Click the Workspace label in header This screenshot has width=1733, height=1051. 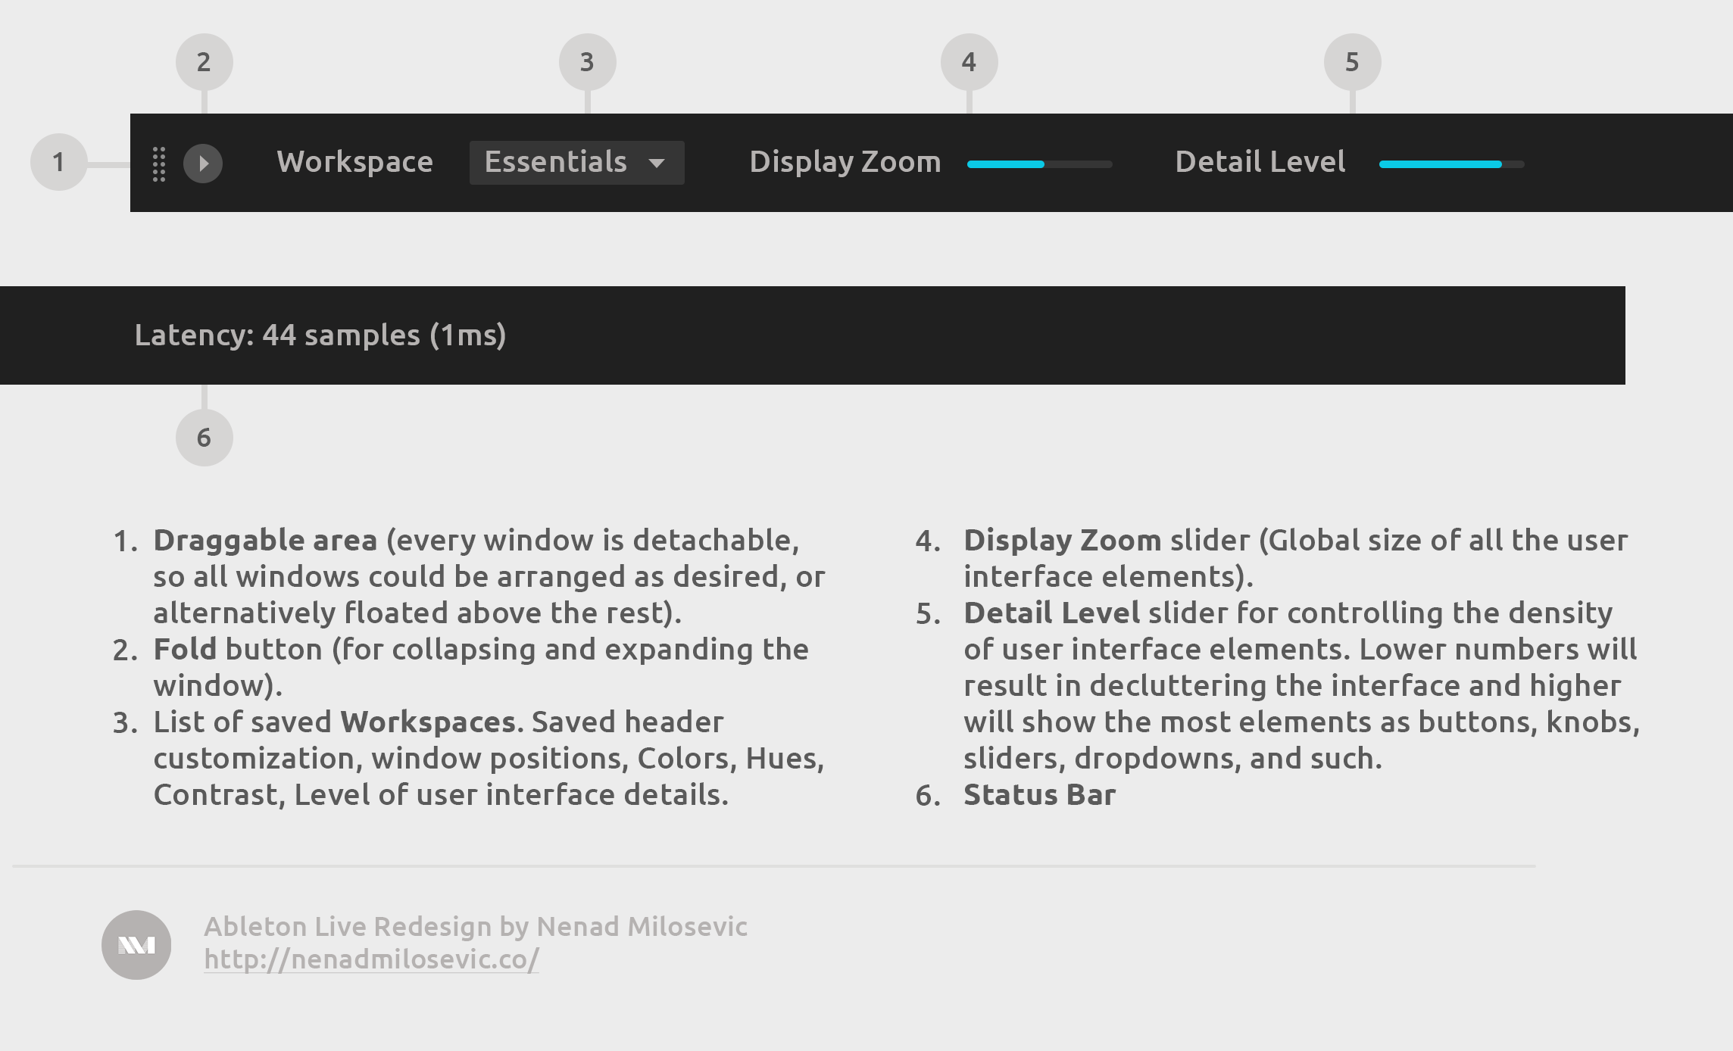click(x=356, y=162)
